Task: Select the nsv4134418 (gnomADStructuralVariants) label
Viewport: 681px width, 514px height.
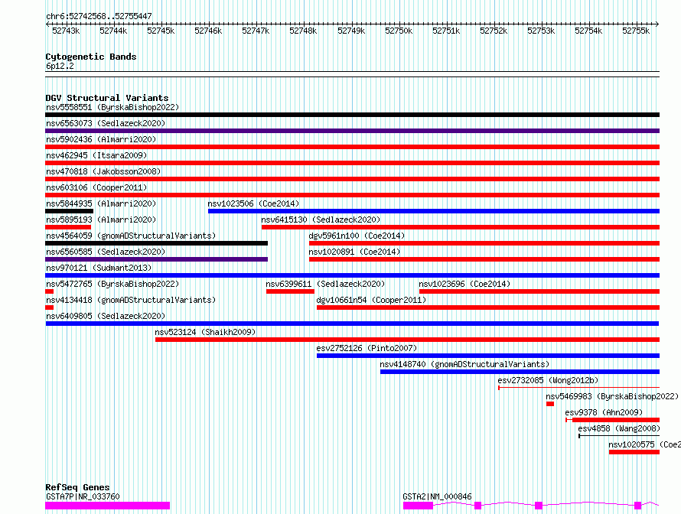Action: (x=131, y=300)
